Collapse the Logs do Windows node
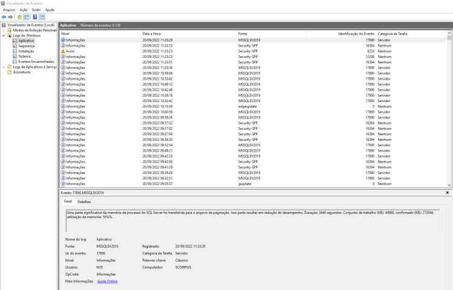This screenshot has width=453, height=290. click(x=4, y=36)
